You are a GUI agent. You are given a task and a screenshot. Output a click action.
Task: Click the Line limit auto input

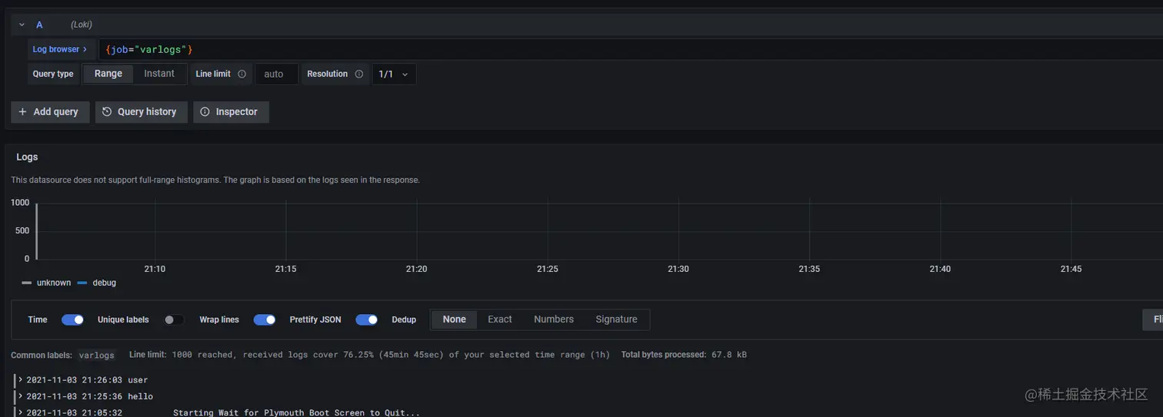tap(276, 74)
